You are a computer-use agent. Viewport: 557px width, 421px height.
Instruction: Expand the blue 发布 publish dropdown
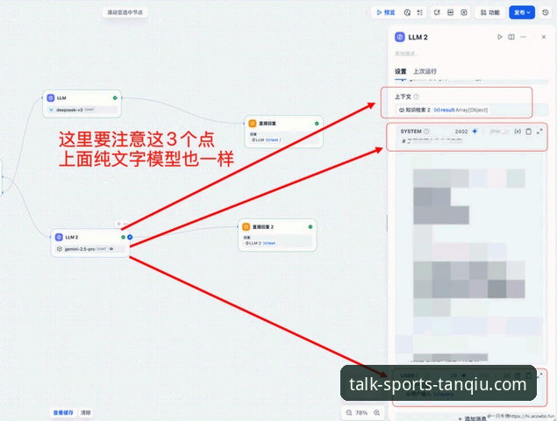click(522, 12)
